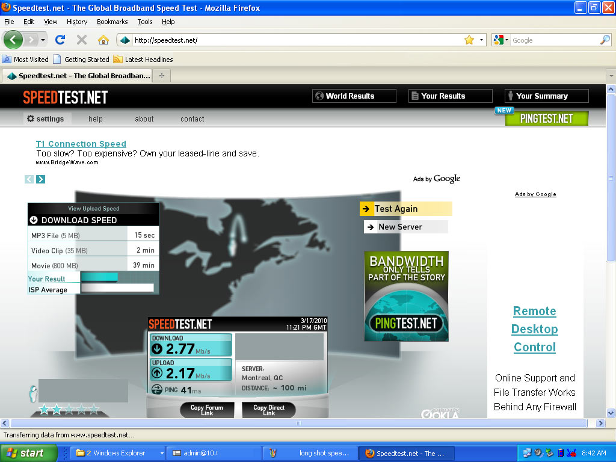This screenshot has width=616, height=462.
Task: Click the next ad arrow
Action: 40,179
